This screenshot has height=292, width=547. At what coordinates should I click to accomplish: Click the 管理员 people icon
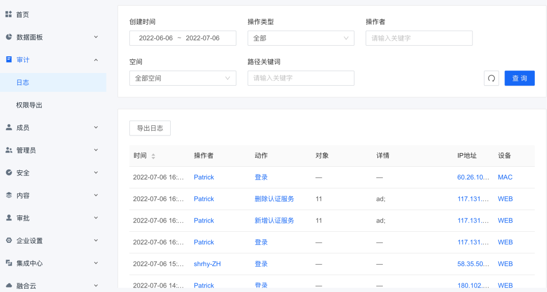[9, 150]
